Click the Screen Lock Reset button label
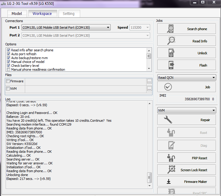The height and width of the screenshot is (196, 221). tap(194, 170)
